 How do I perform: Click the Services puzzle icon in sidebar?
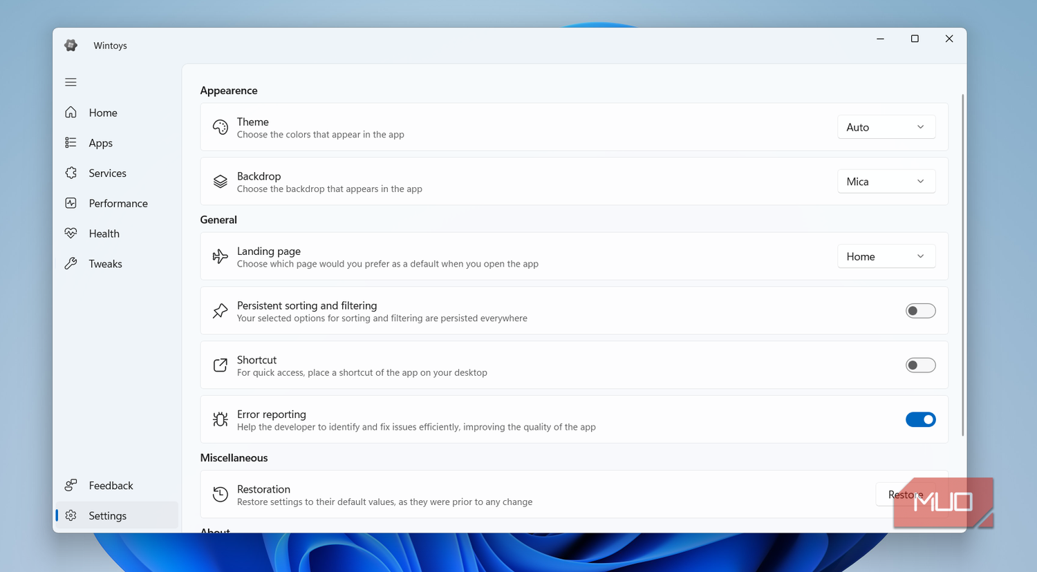pos(71,173)
